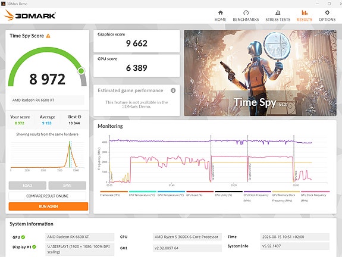Click the Graphics test 1 marker in chart

coord(213,173)
